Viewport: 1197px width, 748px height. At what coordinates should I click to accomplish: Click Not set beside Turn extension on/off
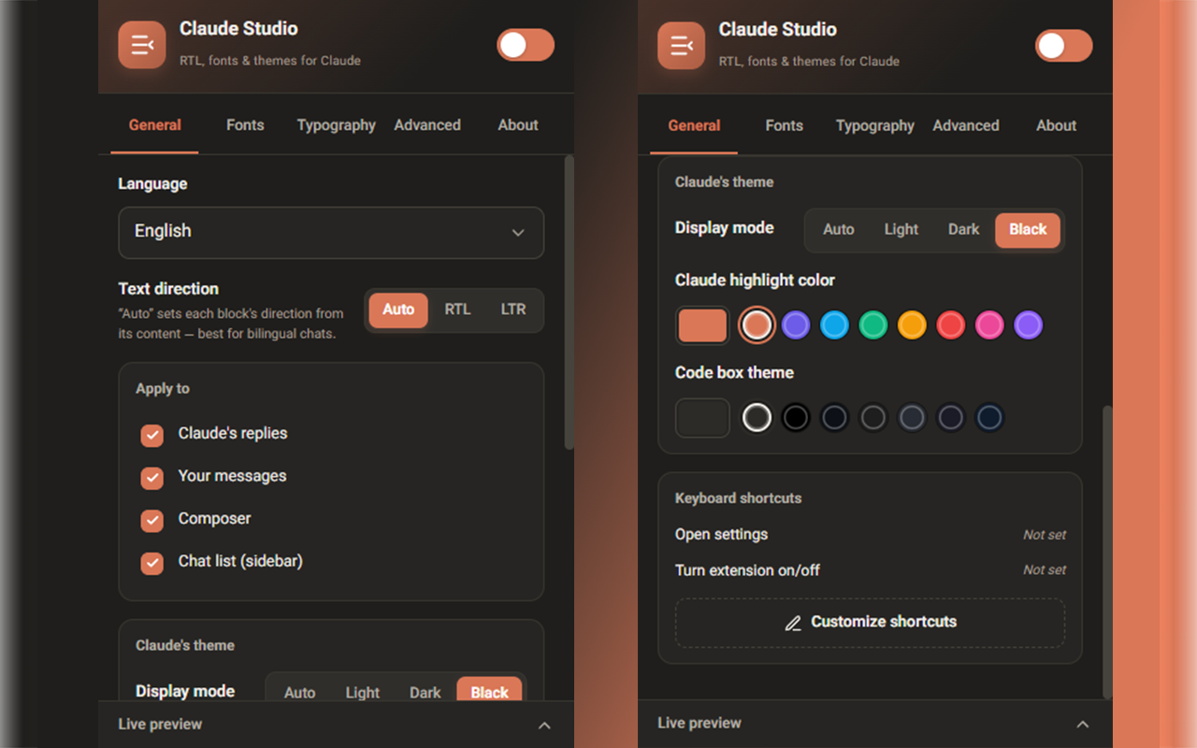click(1045, 570)
